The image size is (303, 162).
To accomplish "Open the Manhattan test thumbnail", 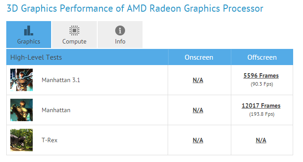I will [22, 110].
